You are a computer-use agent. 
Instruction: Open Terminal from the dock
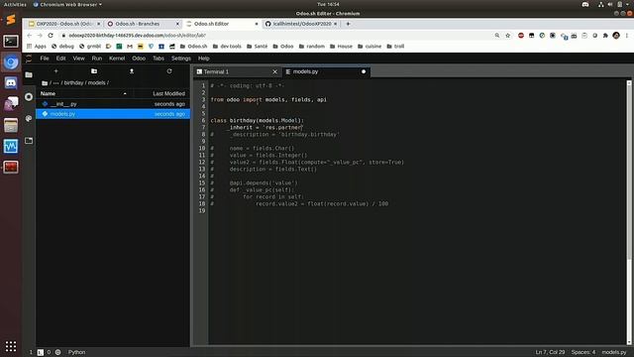tap(11, 41)
